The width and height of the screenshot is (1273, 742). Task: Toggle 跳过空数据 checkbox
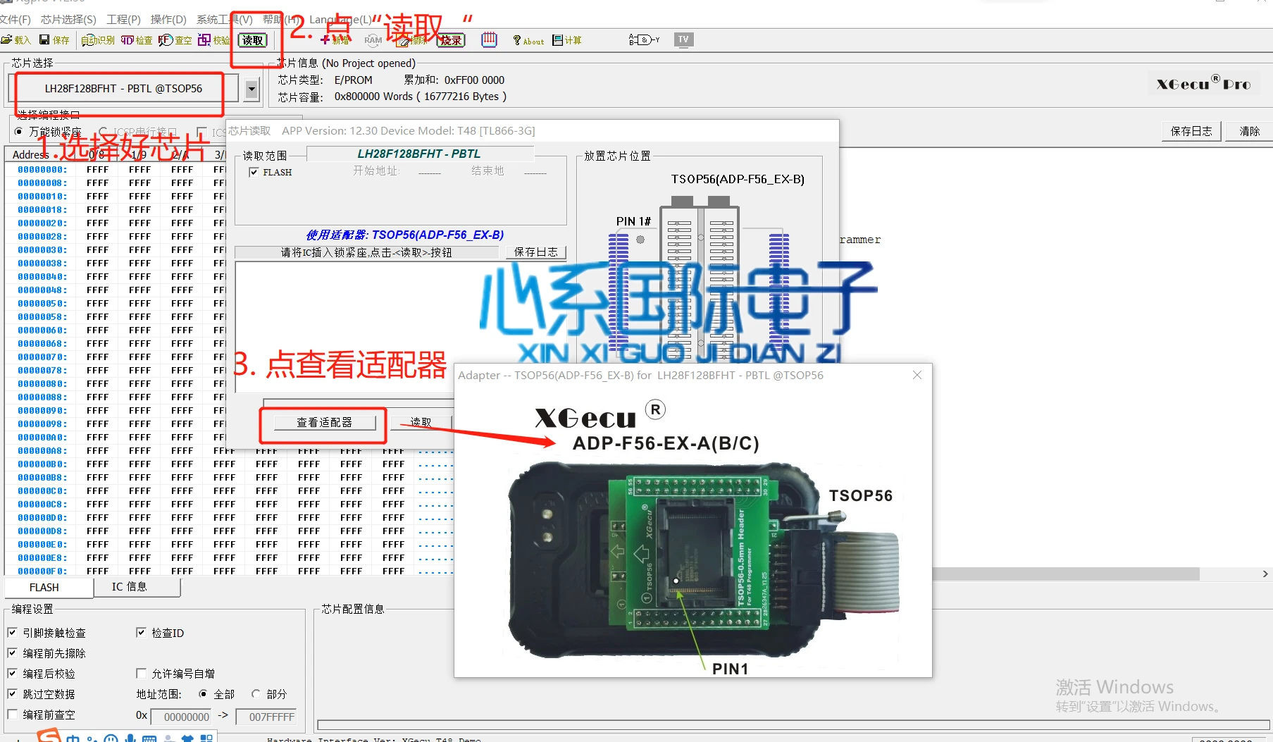(x=12, y=694)
